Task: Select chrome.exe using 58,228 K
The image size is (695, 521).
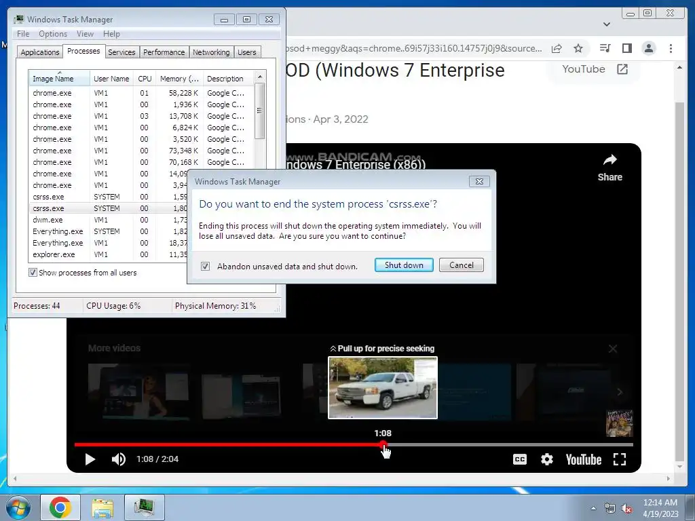Action: pyautogui.click(x=142, y=93)
